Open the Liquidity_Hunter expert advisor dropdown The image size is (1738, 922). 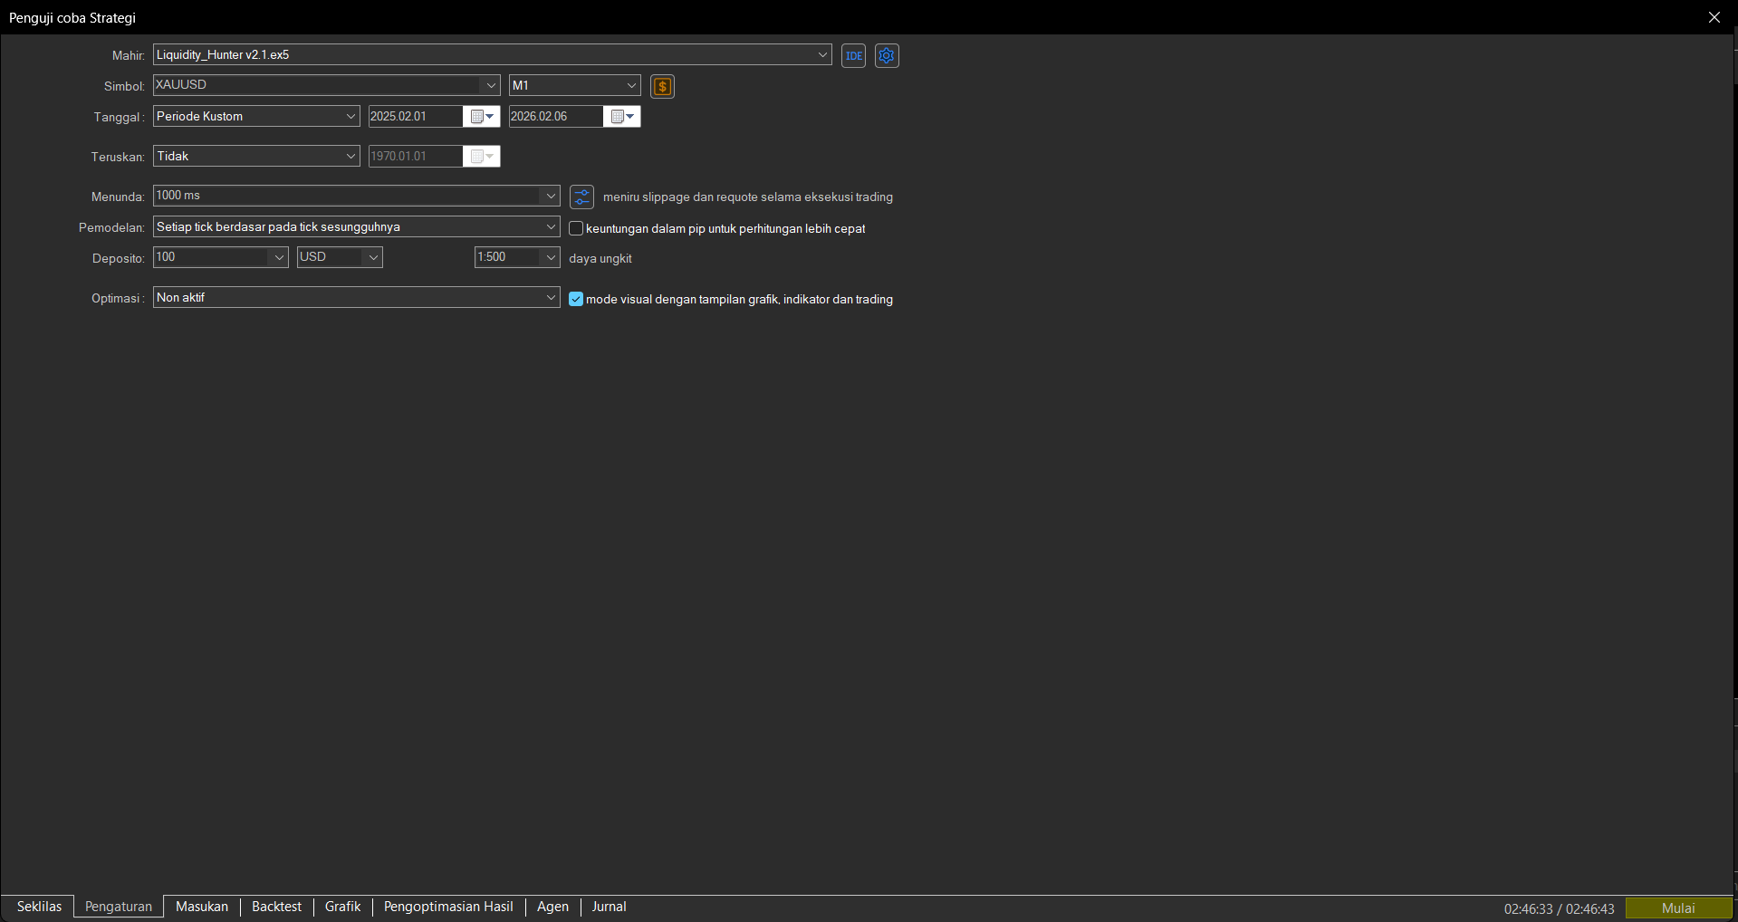[821, 54]
